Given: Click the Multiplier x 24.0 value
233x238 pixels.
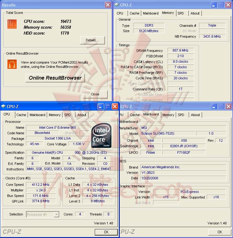Looking at the screenshot, I should tap(41, 190).
